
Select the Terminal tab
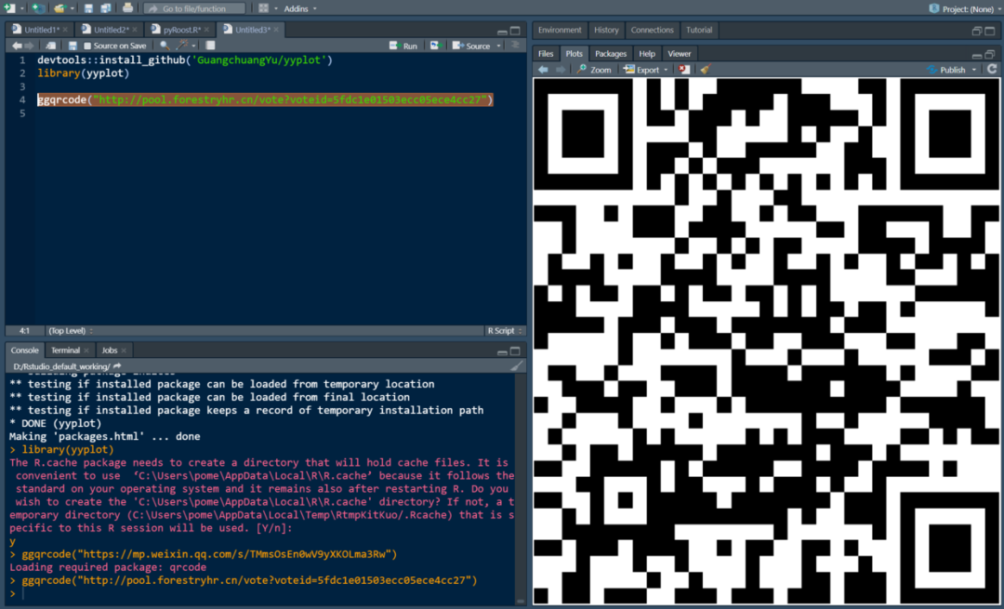click(65, 351)
